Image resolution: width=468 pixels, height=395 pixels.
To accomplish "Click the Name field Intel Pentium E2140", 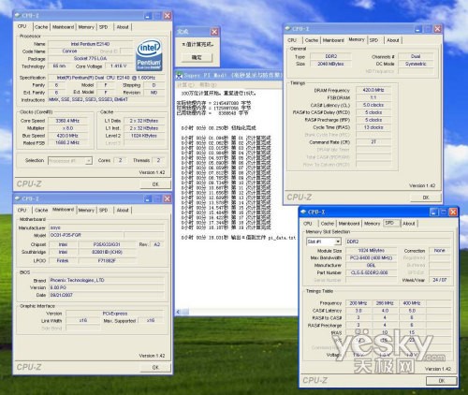I will 90,44.
